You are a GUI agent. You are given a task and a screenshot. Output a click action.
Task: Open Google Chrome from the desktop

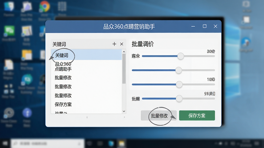click(44, 6)
